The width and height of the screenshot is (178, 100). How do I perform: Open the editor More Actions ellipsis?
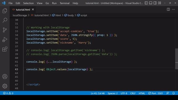pyautogui.click(x=174, y=9)
